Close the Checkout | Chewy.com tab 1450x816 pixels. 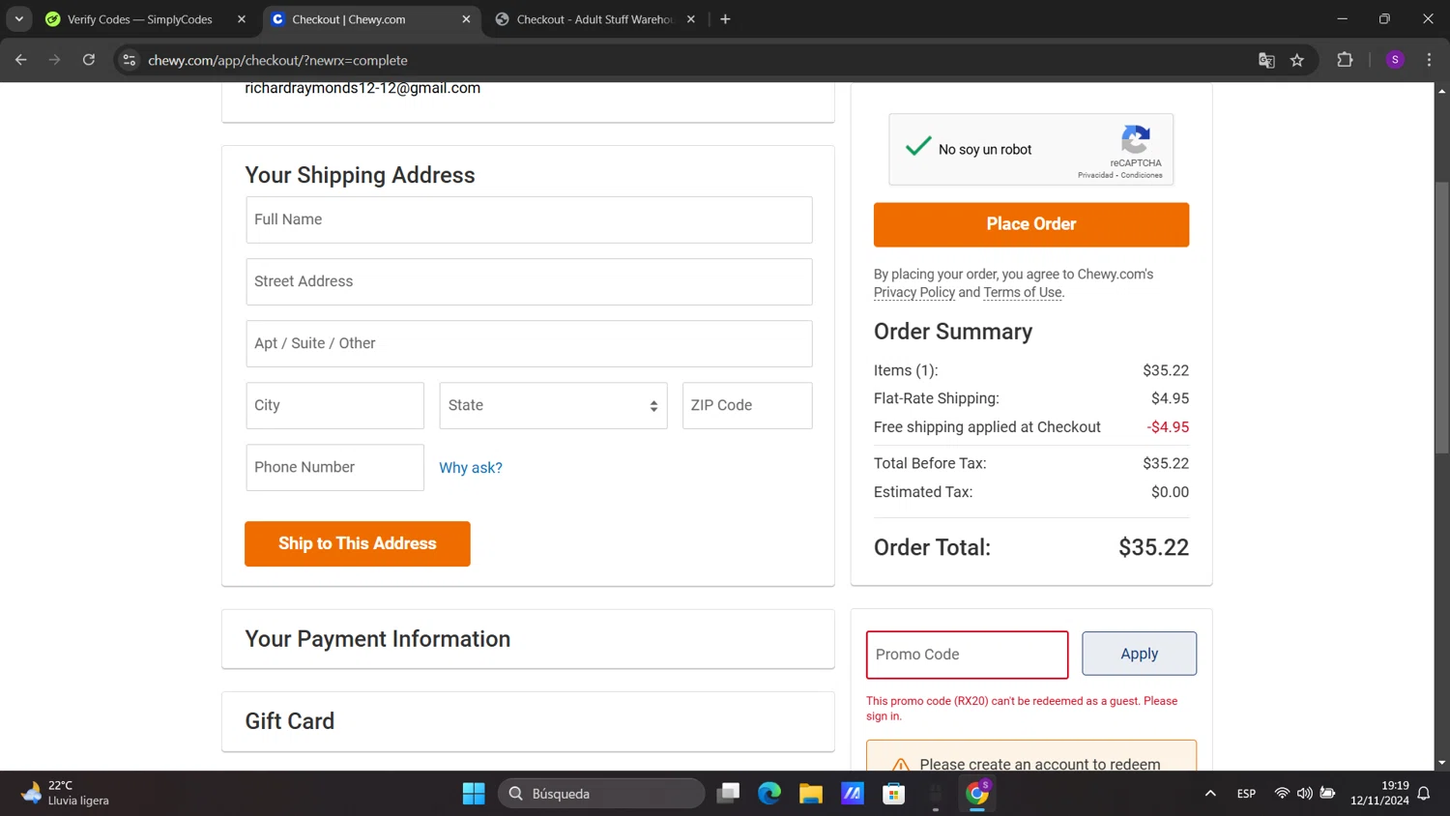point(466,19)
